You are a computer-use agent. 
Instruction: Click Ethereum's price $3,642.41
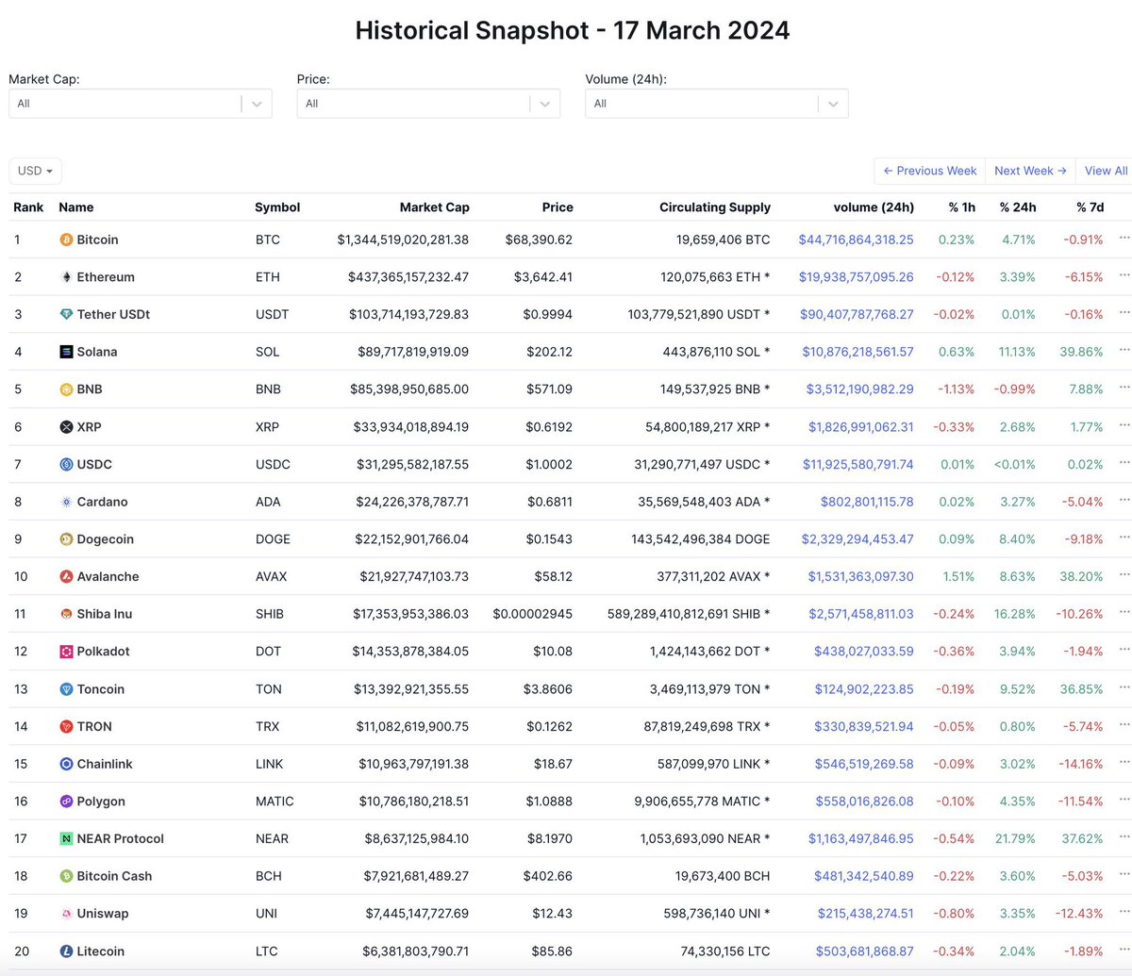[544, 277]
